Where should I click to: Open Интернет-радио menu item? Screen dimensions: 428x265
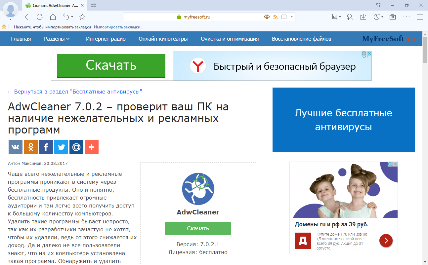106,39
